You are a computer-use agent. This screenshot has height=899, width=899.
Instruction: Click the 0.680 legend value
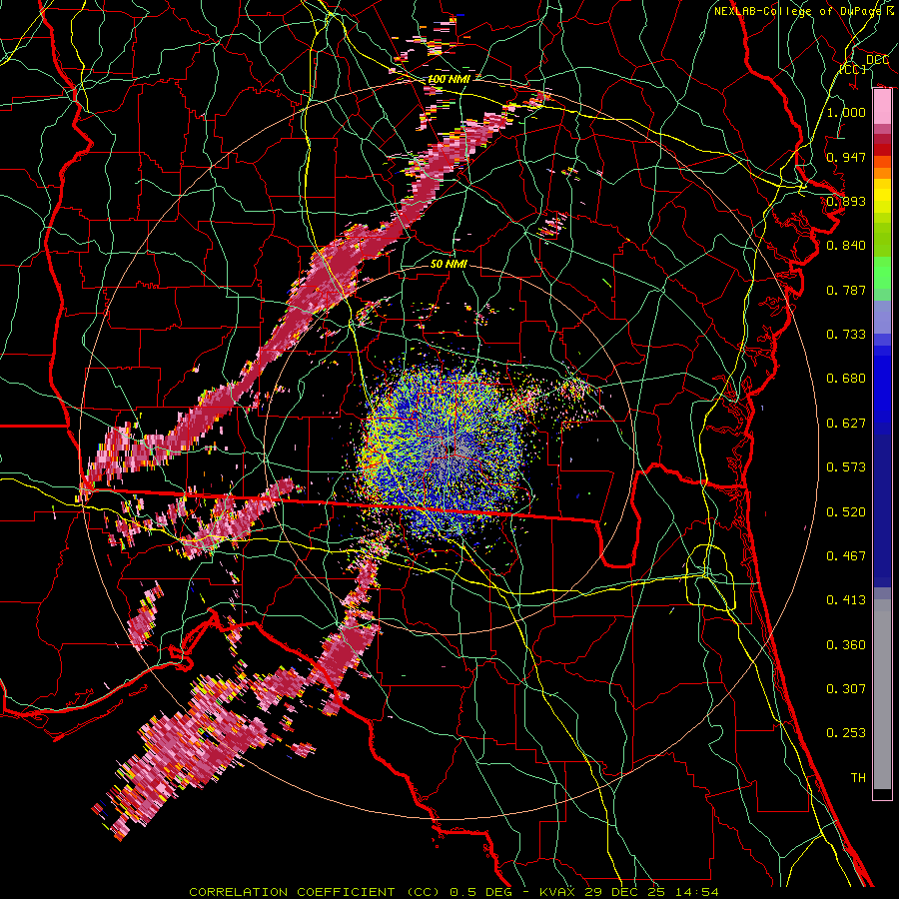tap(846, 378)
